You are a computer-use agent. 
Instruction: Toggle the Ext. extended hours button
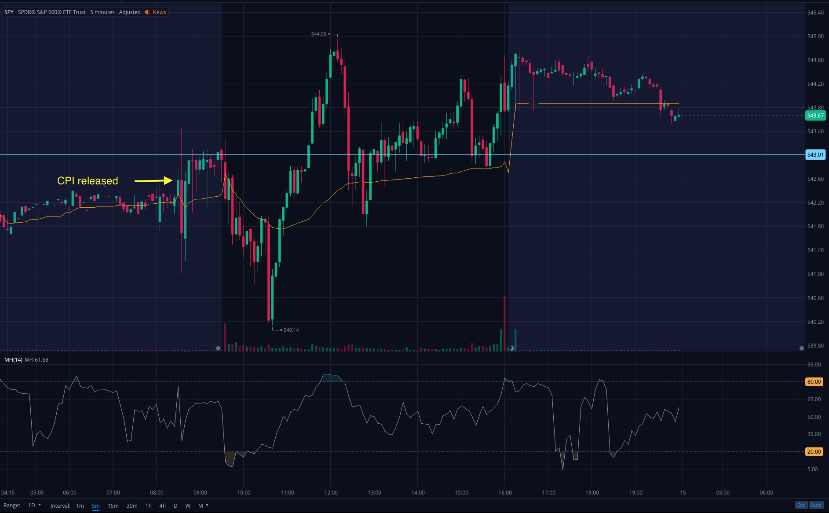[x=801, y=505]
